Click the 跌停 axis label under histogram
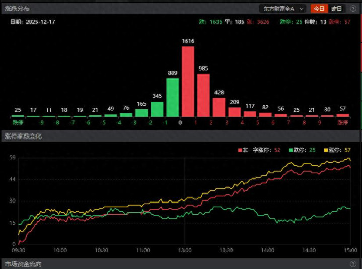This screenshot has height=269, width=362. pos(18,122)
